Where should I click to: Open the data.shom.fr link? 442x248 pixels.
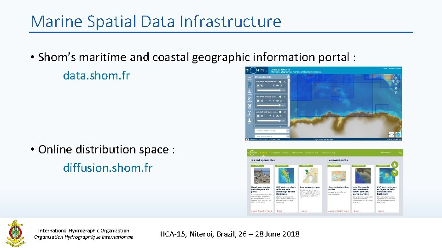coord(96,75)
